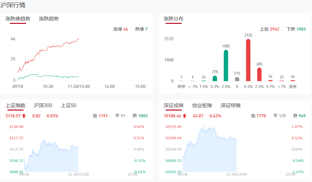312x182 pixels.
Task: Select the 上证指数 tab
Action: coord(16,106)
